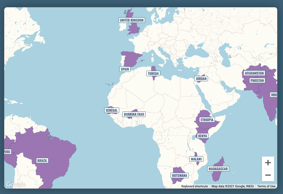Image resolution: width=283 pixels, height=194 pixels.
Task: Click the Google logo on the map
Action: tap(16, 184)
